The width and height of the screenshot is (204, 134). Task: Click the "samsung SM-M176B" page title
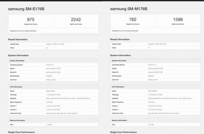(x=129, y=9)
